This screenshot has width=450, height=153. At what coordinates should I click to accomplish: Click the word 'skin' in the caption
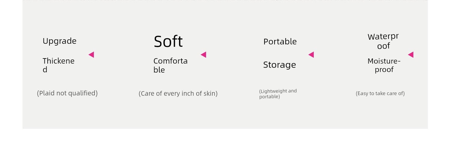[210, 93]
